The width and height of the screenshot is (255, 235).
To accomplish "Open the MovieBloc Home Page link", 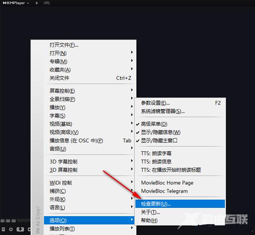I will coord(180,183).
